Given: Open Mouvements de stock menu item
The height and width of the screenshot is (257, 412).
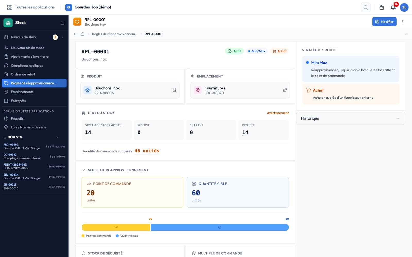Looking at the screenshot, I should pyautogui.click(x=34, y=48).
